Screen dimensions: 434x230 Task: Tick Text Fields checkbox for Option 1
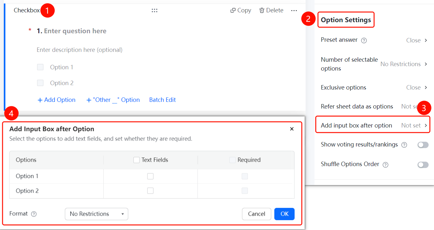click(x=150, y=176)
